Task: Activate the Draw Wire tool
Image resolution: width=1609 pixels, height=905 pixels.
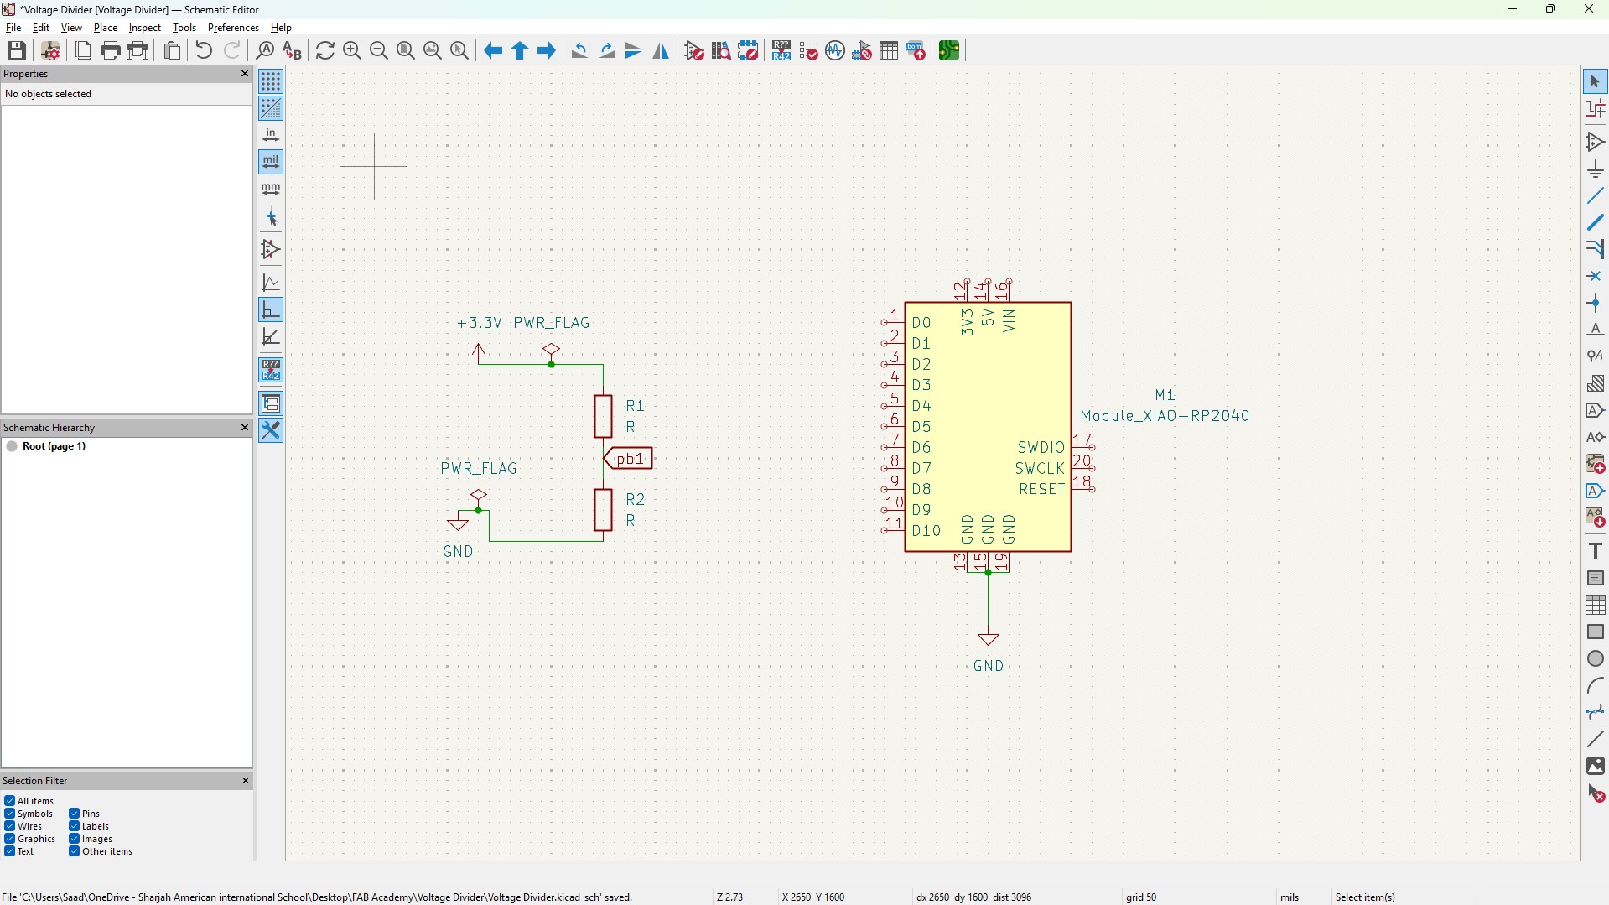Action: coord(1595,196)
